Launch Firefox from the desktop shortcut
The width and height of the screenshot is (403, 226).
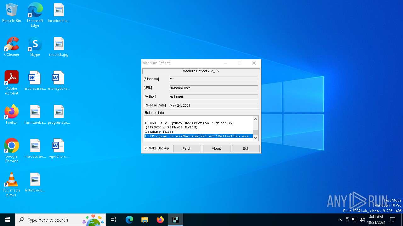pos(12,115)
